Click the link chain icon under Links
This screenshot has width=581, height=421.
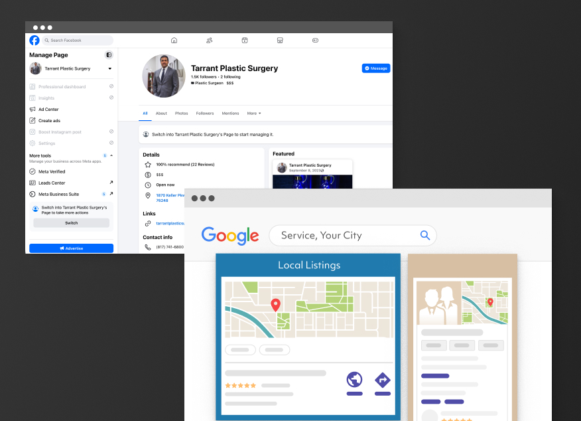[148, 223]
